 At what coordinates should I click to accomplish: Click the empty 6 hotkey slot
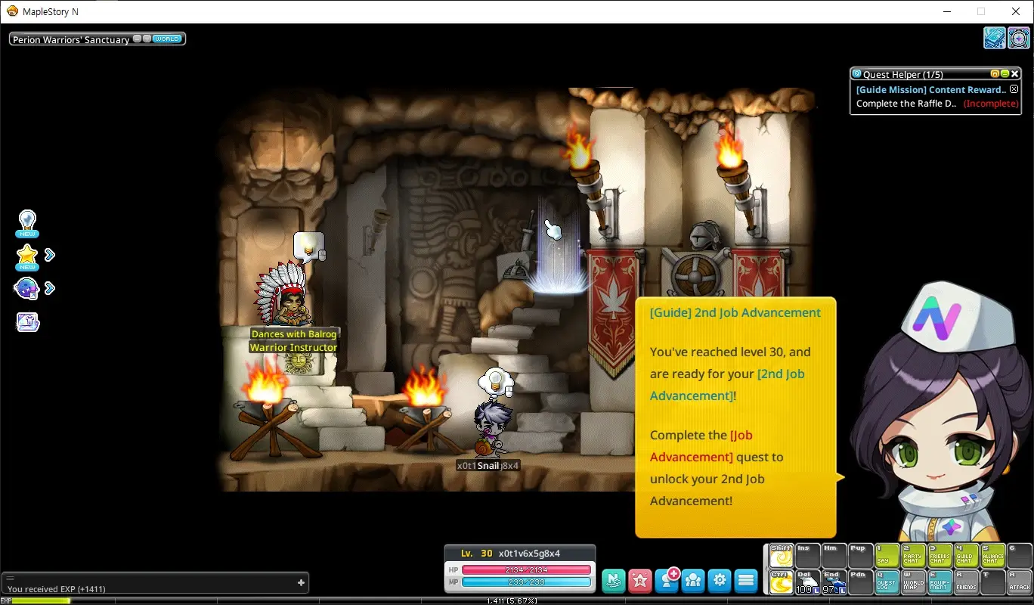tap(1020, 556)
